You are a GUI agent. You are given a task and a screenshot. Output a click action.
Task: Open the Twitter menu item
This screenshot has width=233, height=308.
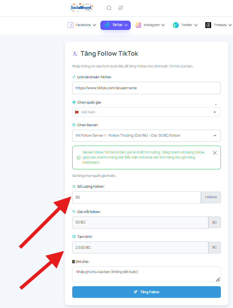185,25
